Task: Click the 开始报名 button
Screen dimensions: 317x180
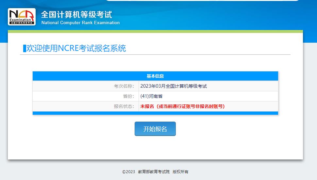Action: tap(155, 129)
